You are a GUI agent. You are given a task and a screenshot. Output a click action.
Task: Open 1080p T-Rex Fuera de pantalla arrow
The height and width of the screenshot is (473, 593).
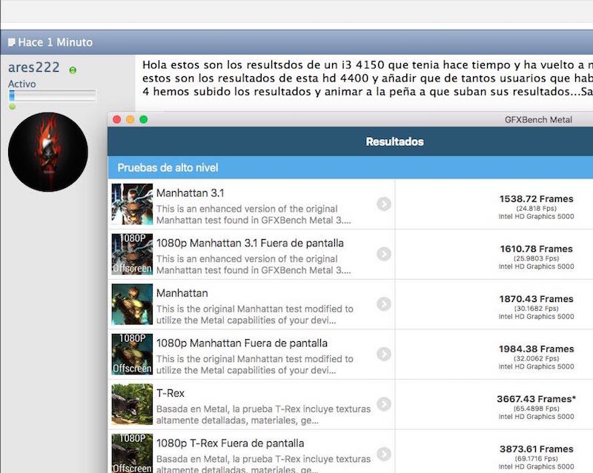coord(384,454)
